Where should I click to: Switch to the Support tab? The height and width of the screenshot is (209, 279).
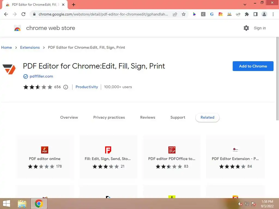coord(178,117)
